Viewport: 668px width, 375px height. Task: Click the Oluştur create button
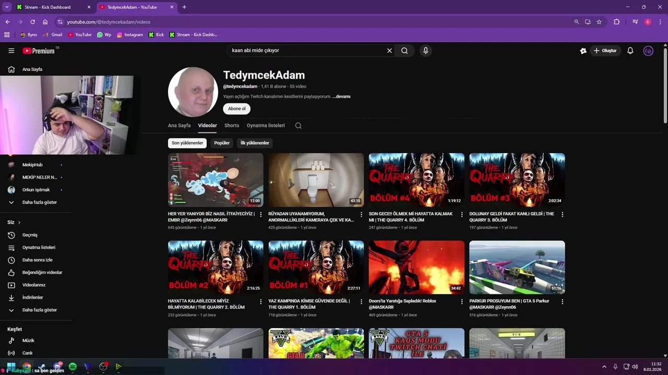click(605, 51)
